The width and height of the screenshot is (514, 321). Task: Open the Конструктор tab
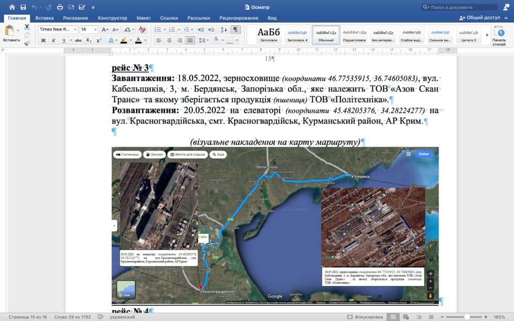pos(112,18)
